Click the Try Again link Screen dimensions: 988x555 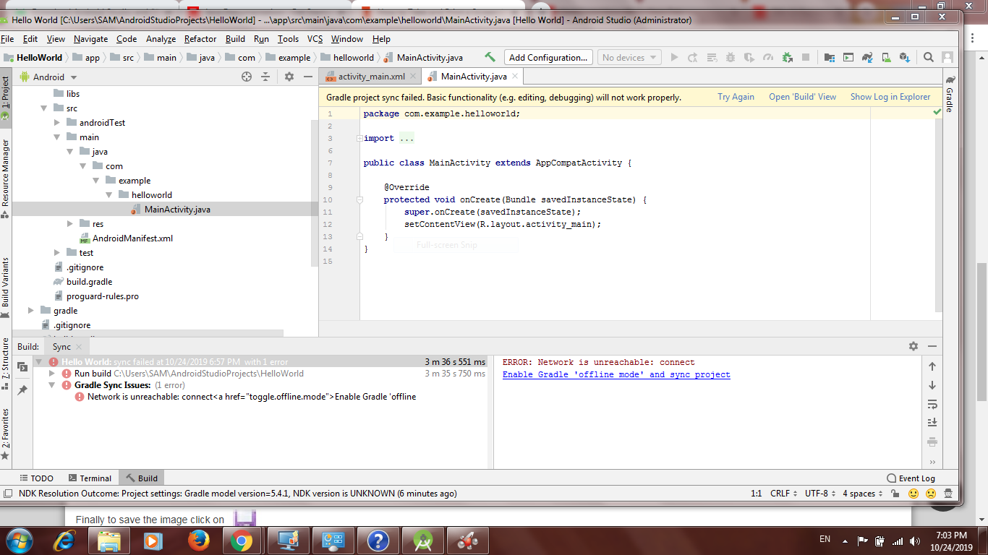736,97
